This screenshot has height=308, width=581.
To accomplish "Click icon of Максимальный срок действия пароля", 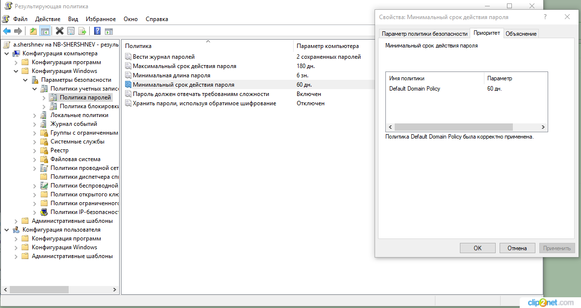I will click(x=128, y=66).
